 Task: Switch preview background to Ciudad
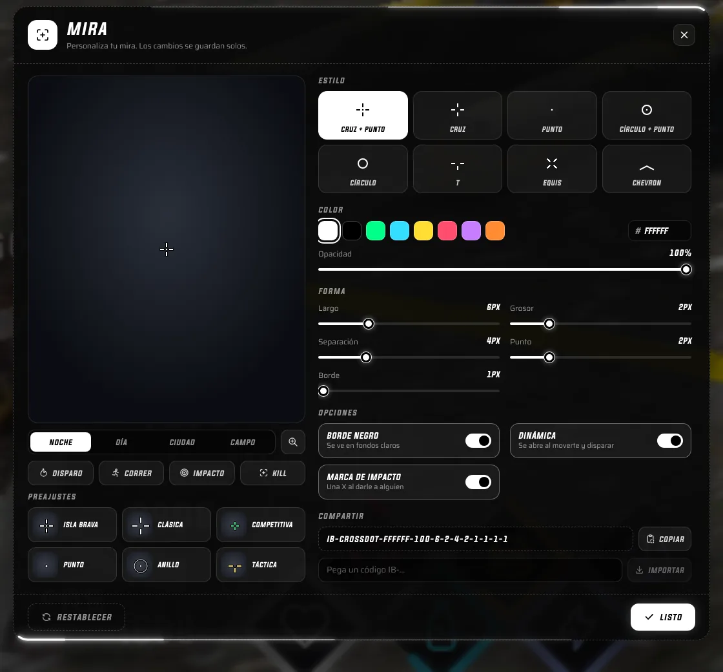[182, 442]
